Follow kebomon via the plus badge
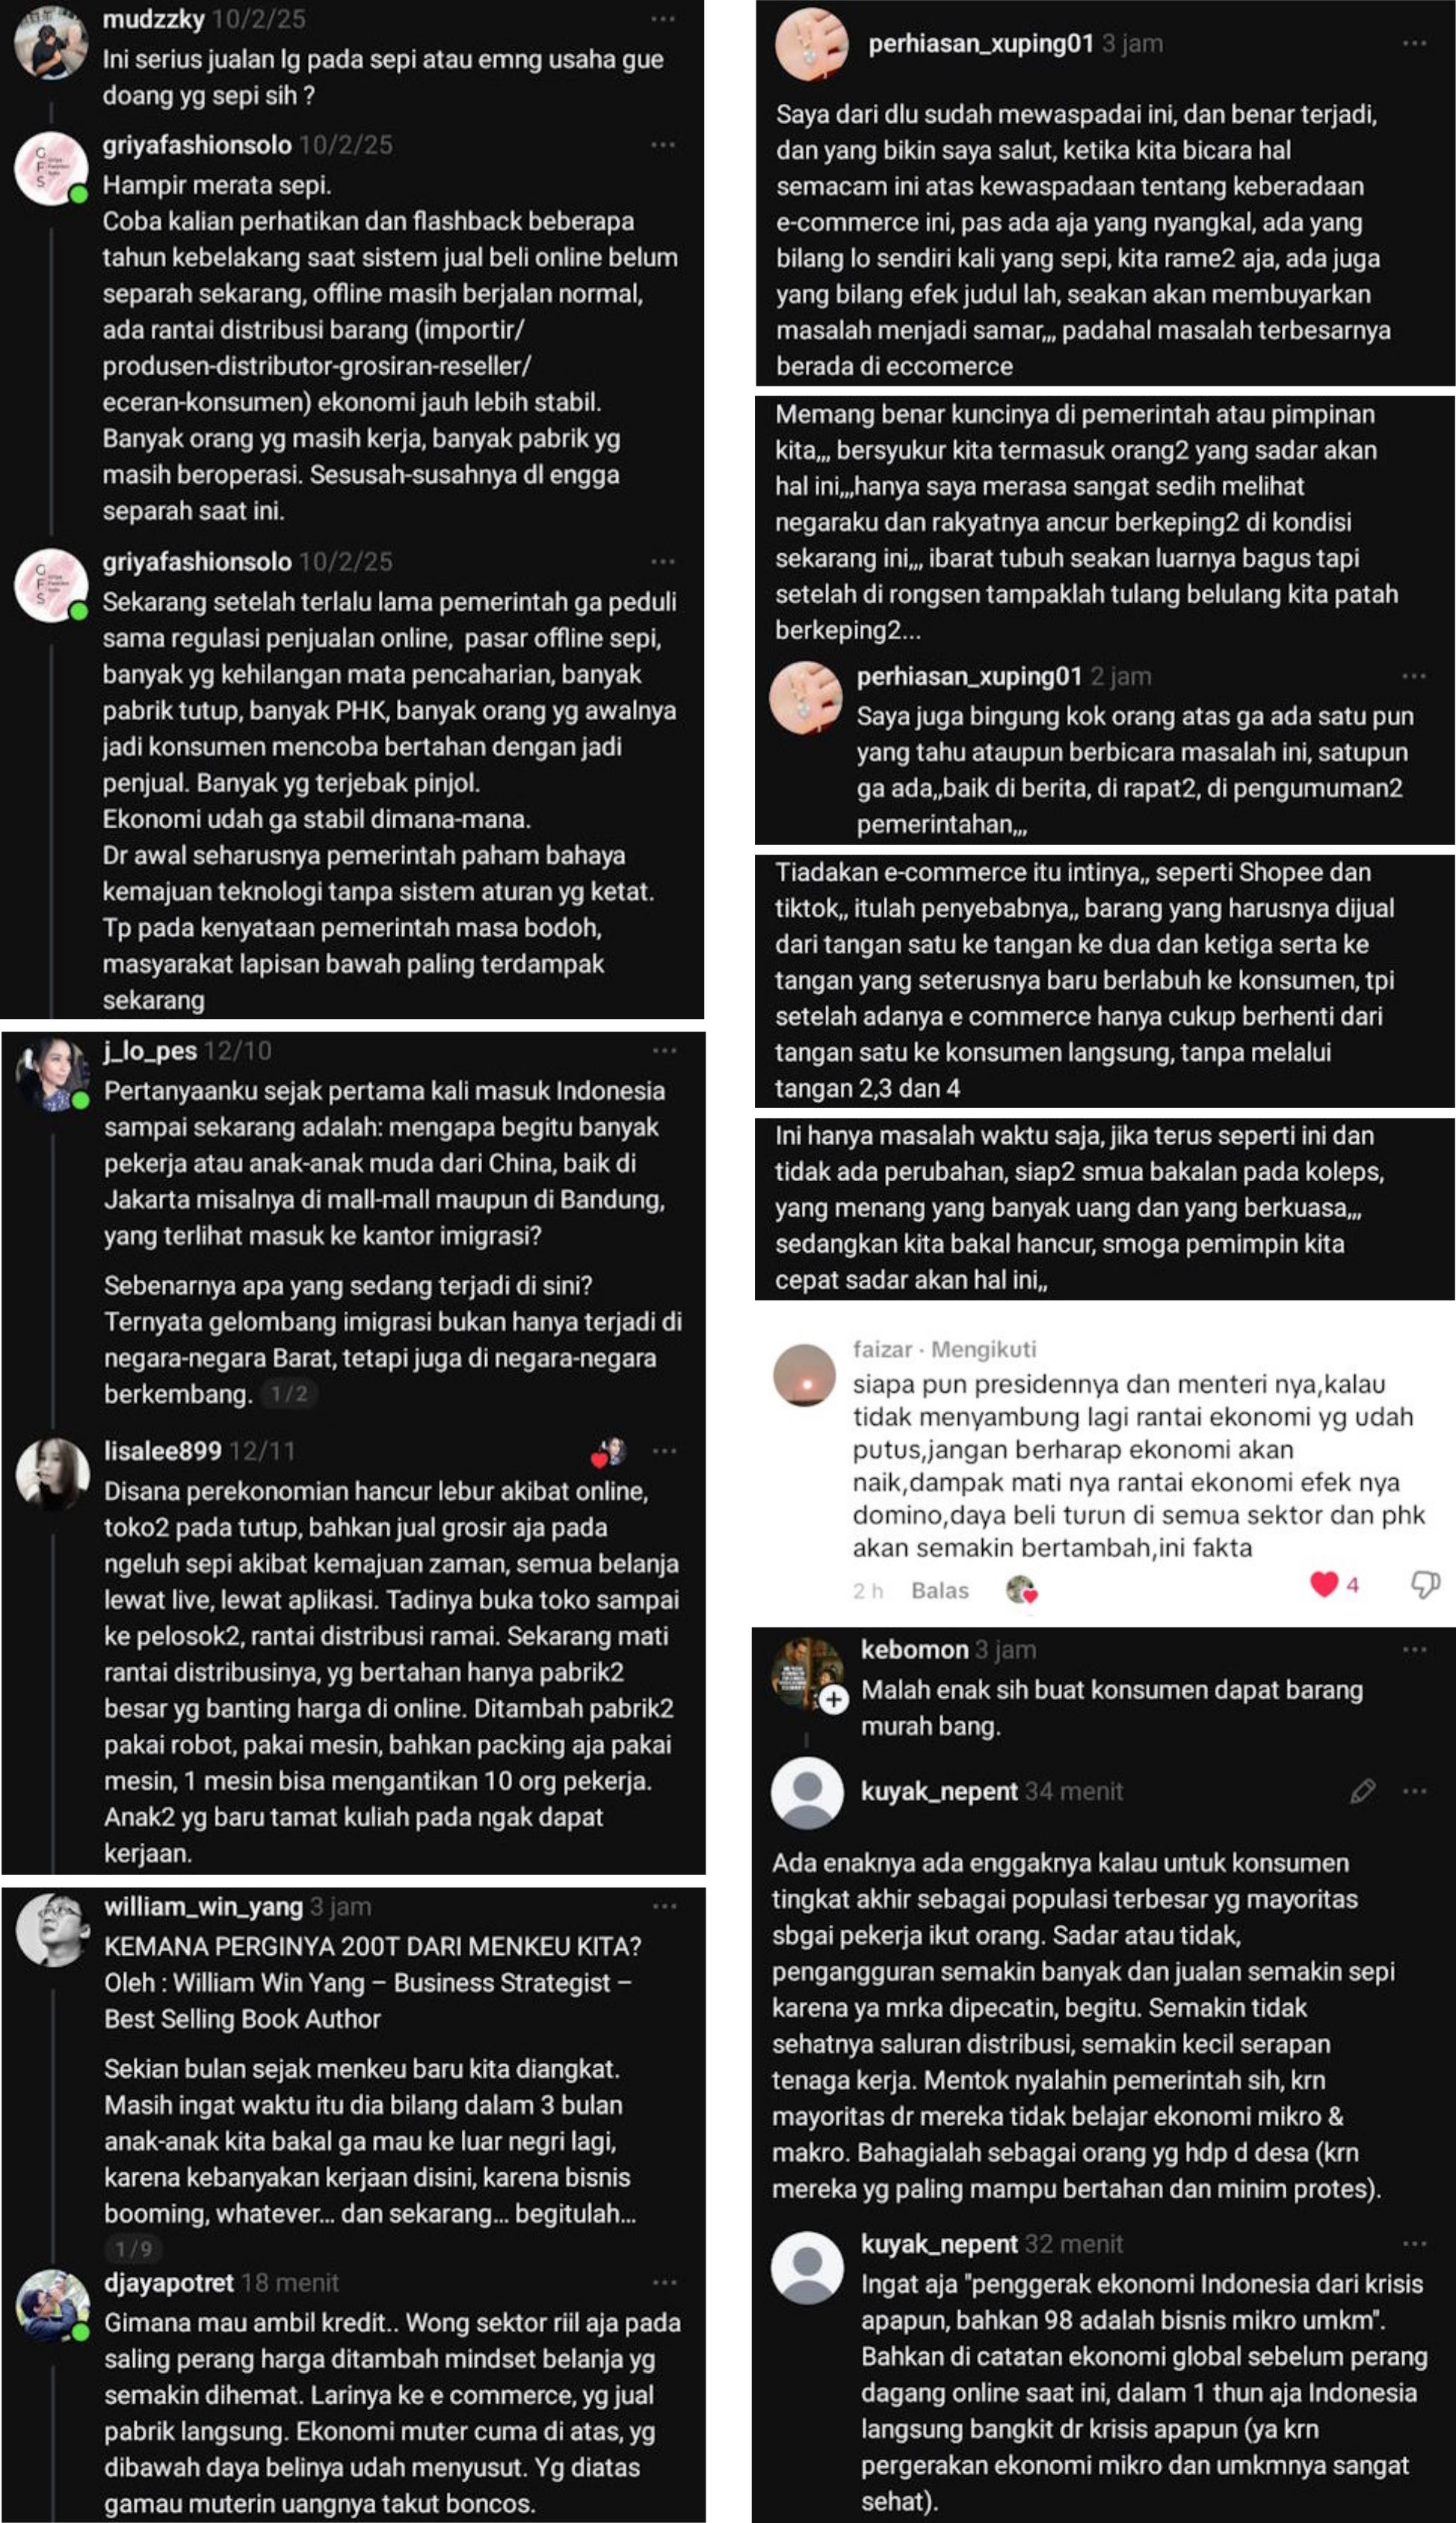Viewport: 1456px width, 2523px height. (x=834, y=1699)
